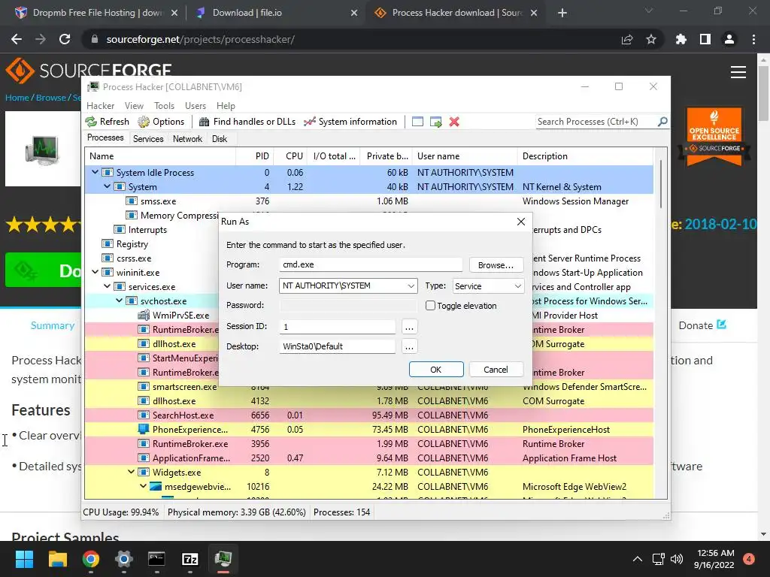
Task: Click OK in the Run As dialog
Action: 436,370
